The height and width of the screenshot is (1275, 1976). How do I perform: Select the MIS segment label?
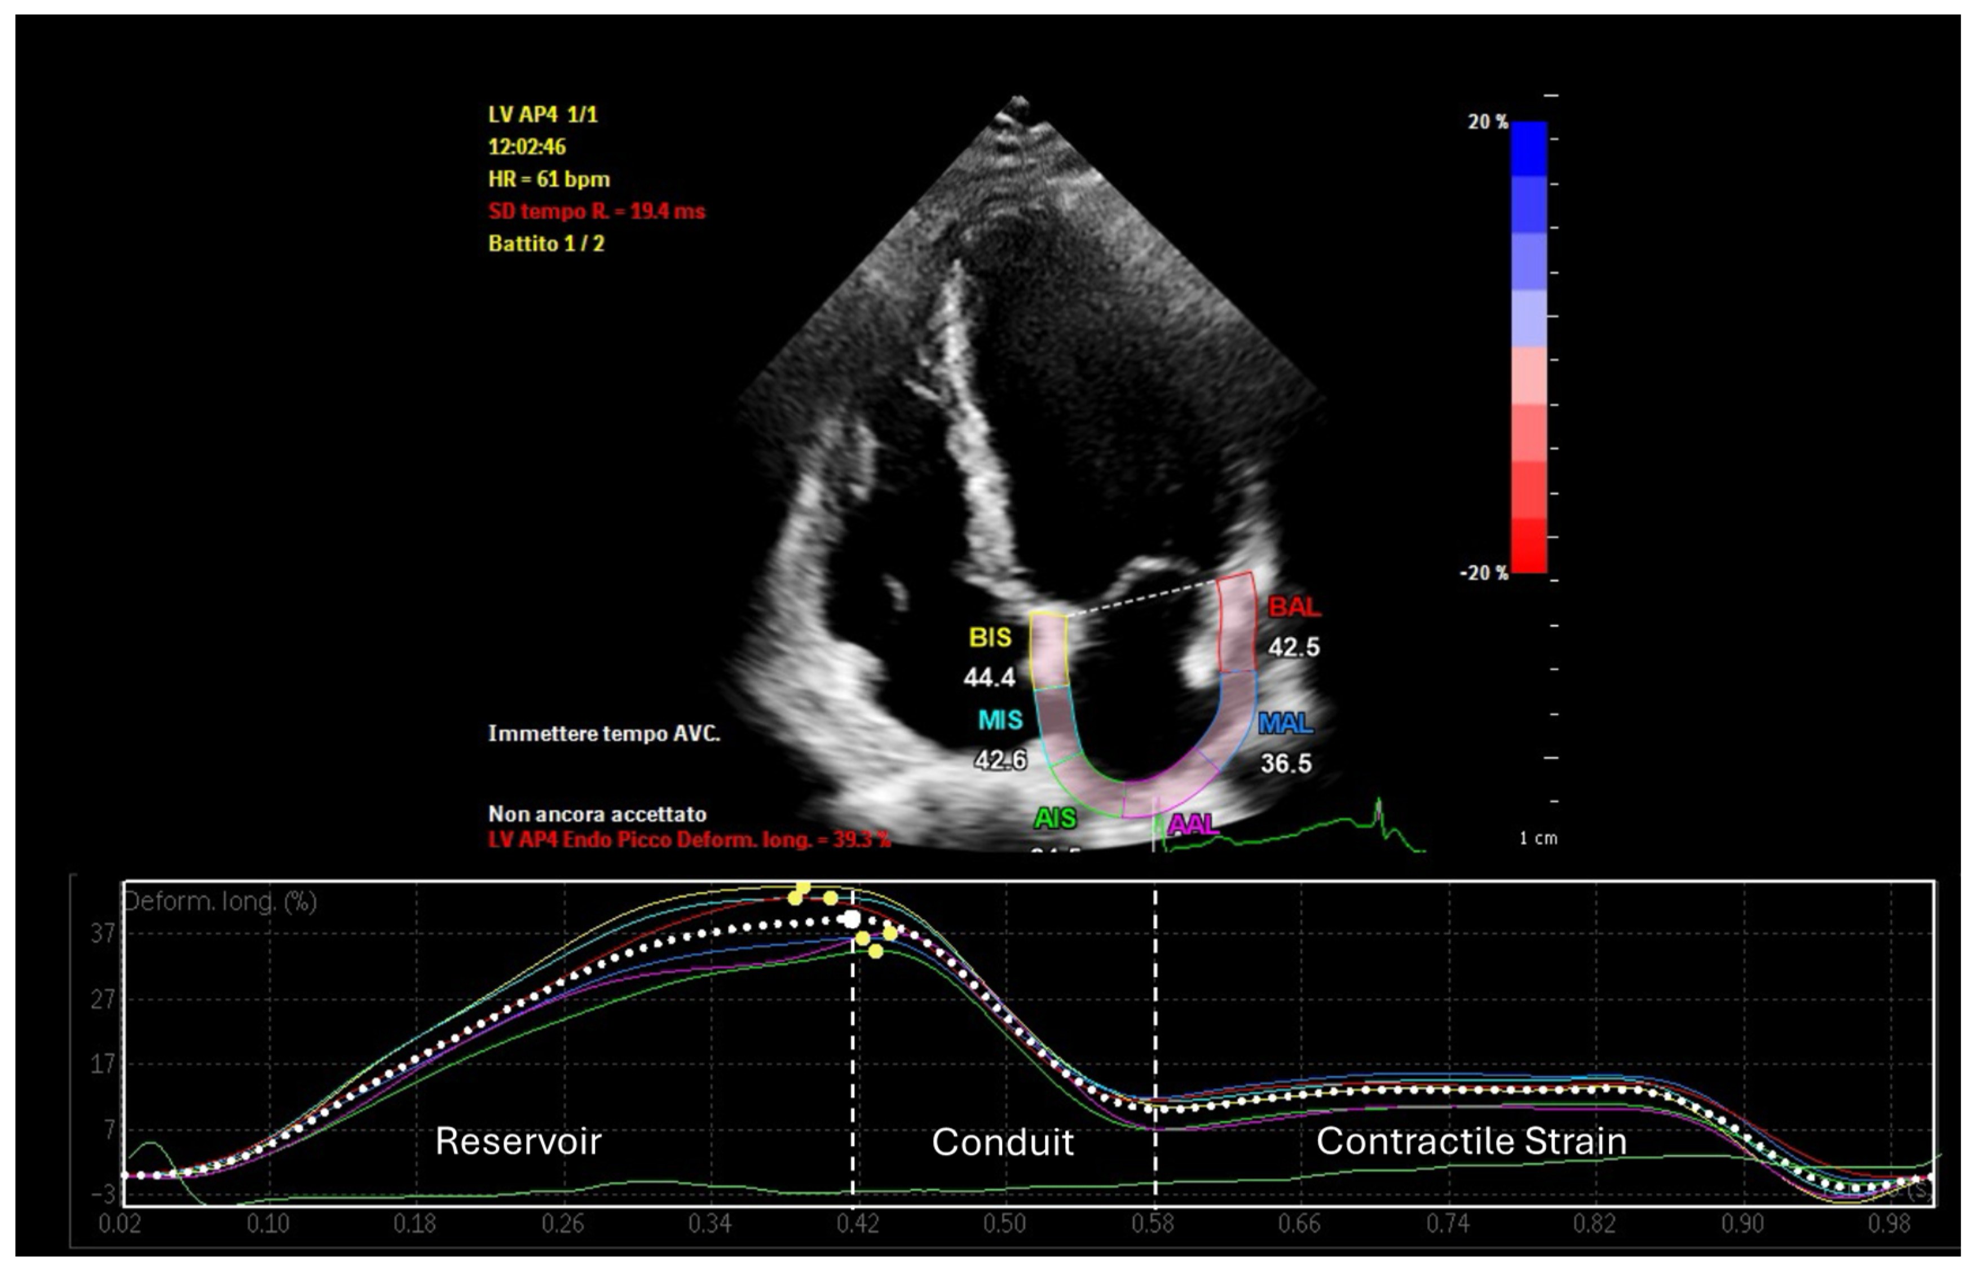coord(1000,720)
